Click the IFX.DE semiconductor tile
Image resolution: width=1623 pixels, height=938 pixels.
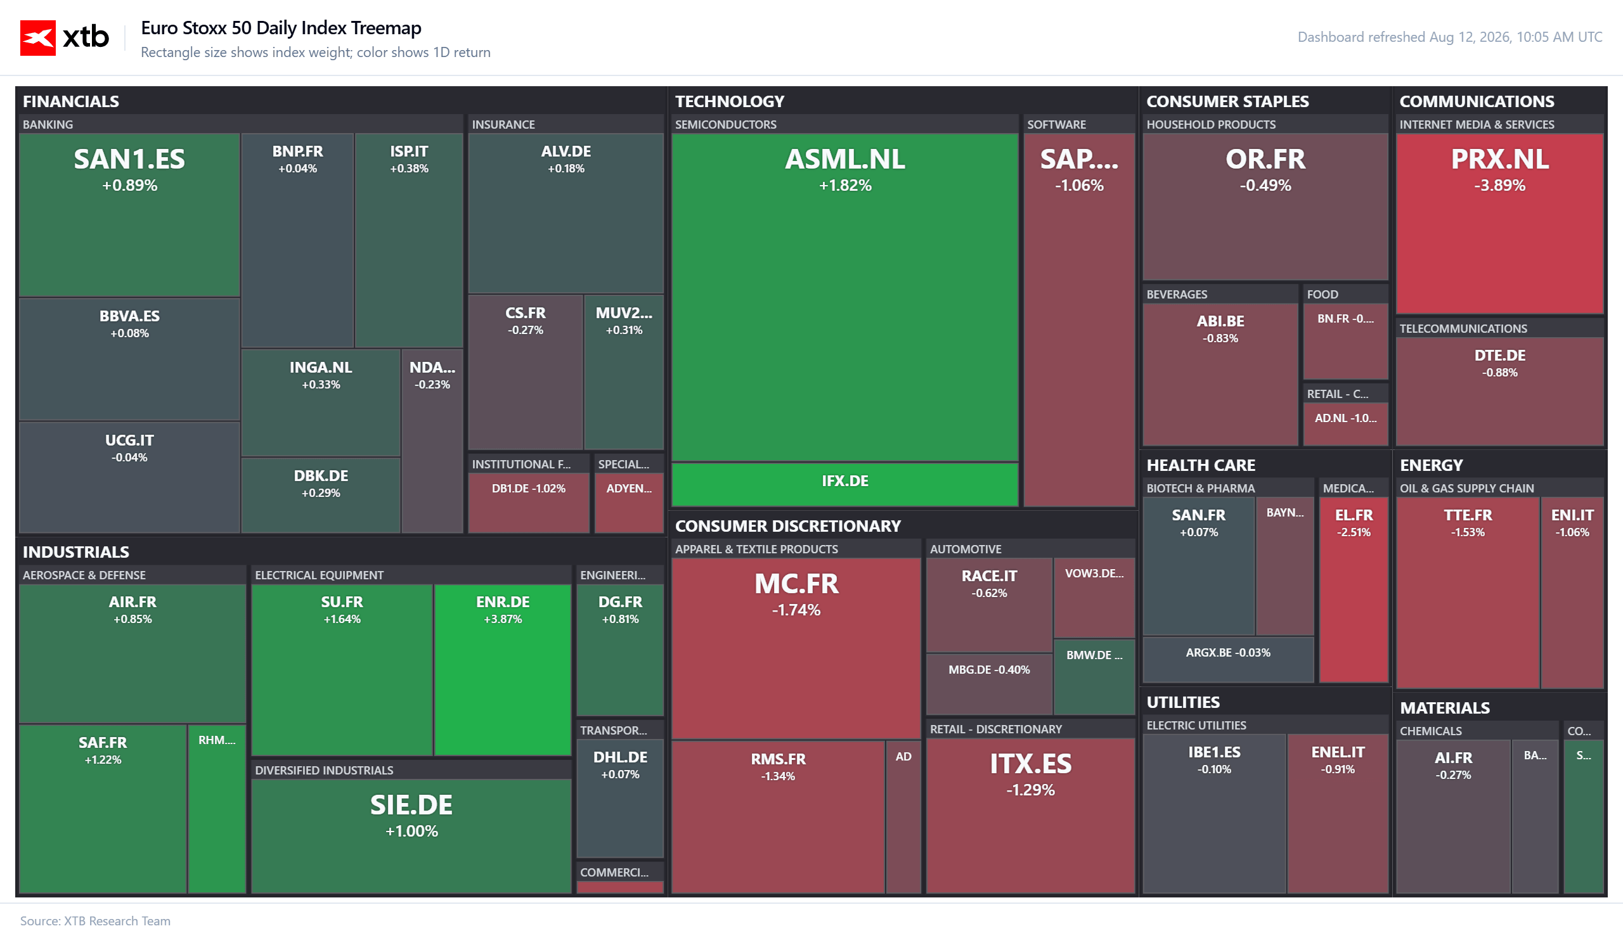point(844,484)
